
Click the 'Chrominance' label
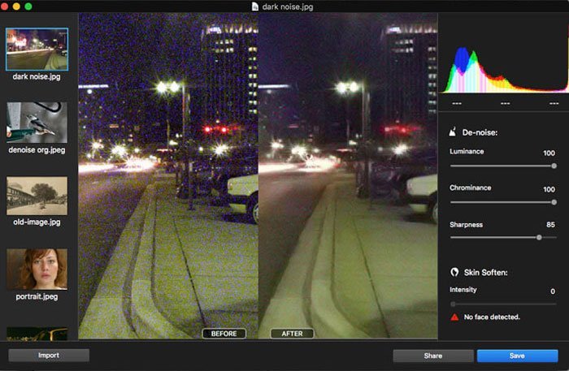471,188
